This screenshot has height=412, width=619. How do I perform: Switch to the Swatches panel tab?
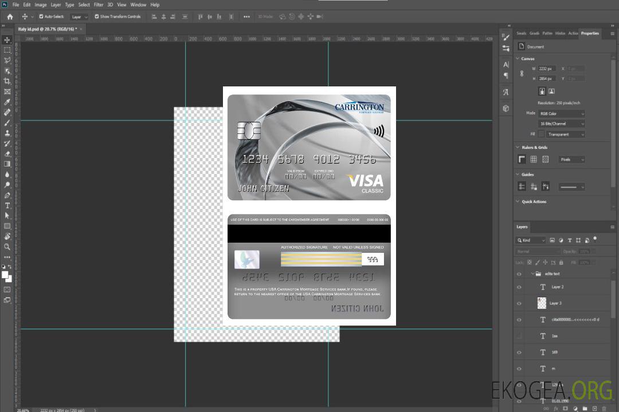[521, 34]
